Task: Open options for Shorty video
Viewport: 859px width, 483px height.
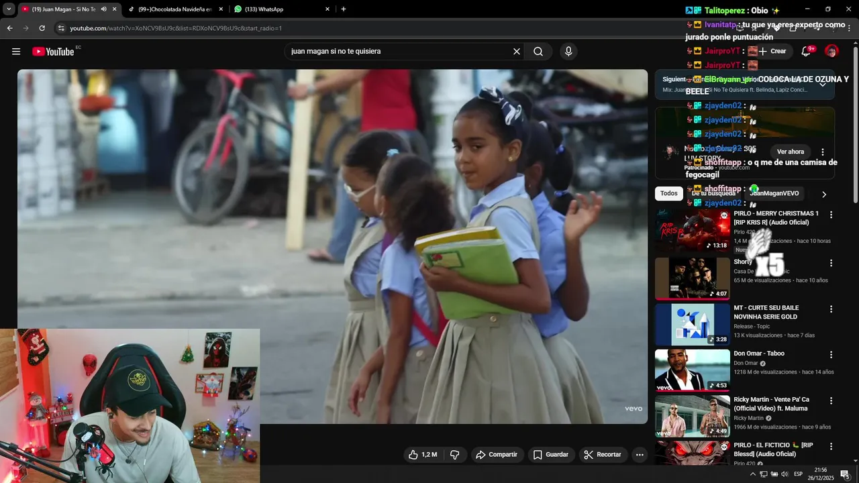Action: click(x=831, y=264)
